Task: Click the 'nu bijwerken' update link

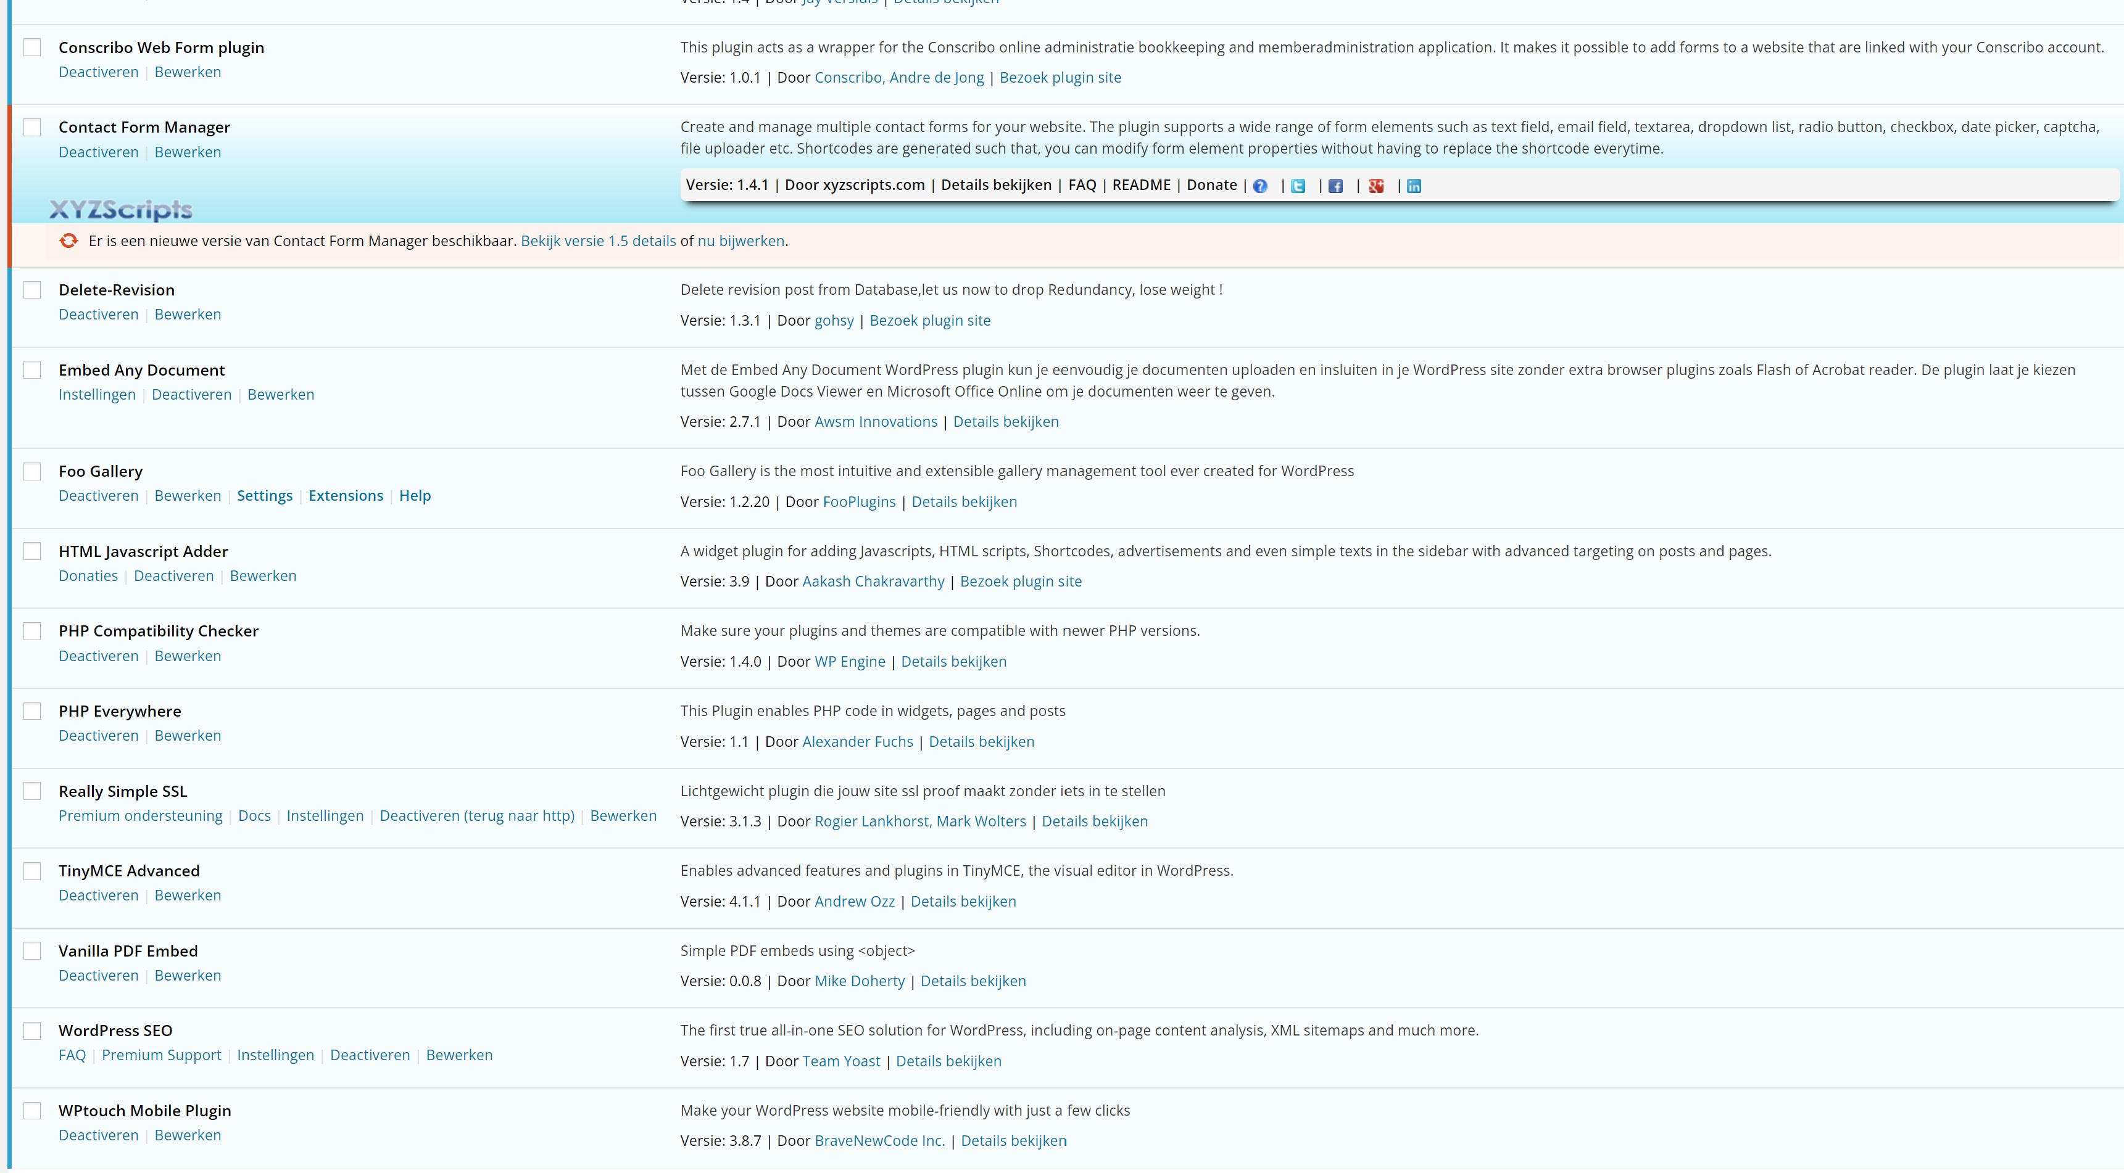Action: coord(741,242)
